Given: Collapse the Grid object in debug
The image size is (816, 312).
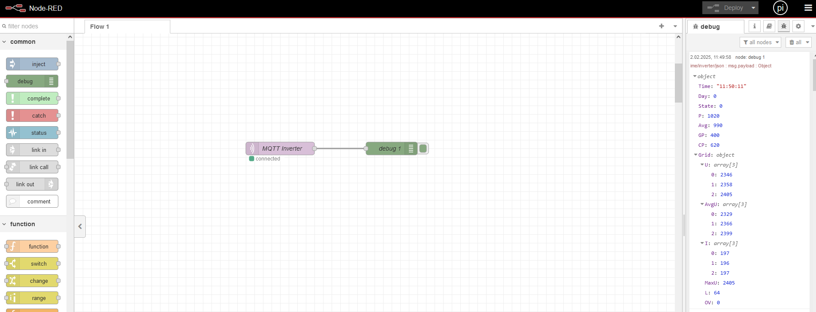Looking at the screenshot, I should (695, 155).
